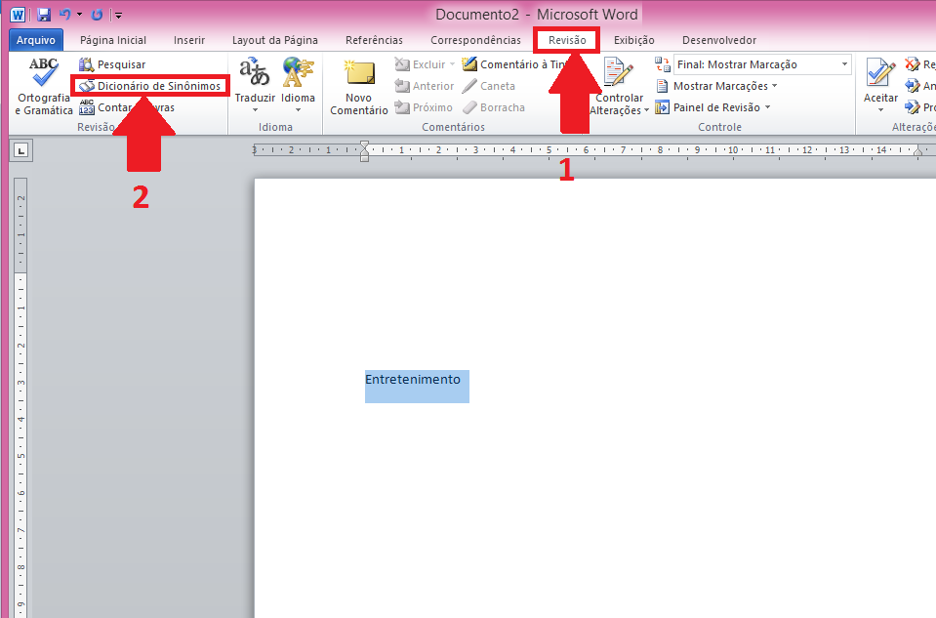Image resolution: width=936 pixels, height=618 pixels.
Task: Switch to the Página Inicial tab
Action: tap(112, 40)
